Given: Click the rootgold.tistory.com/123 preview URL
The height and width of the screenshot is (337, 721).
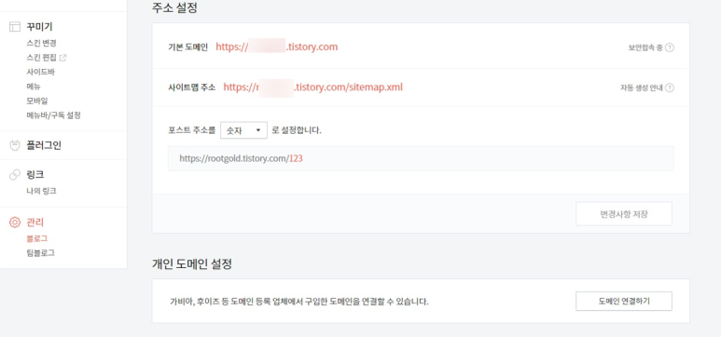Looking at the screenshot, I should 241,158.
